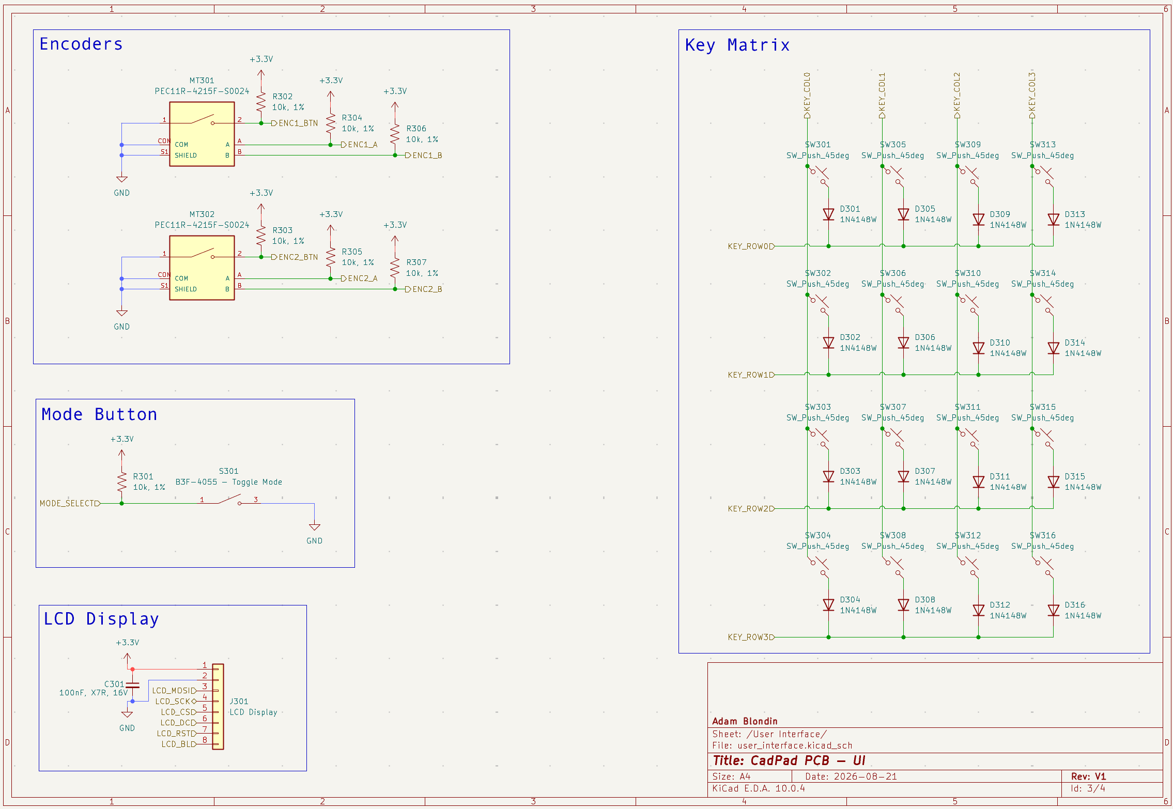The width and height of the screenshot is (1173, 809).
Task: Click the author name Adam Blondin
Action: (745, 721)
